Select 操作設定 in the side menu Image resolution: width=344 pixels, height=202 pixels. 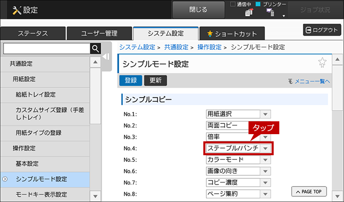tap(45, 149)
